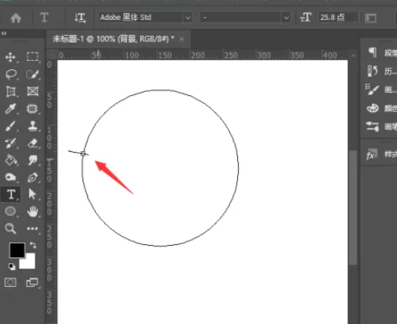Select the Zoom magnifier tool
The image size is (397, 324).
11,228
